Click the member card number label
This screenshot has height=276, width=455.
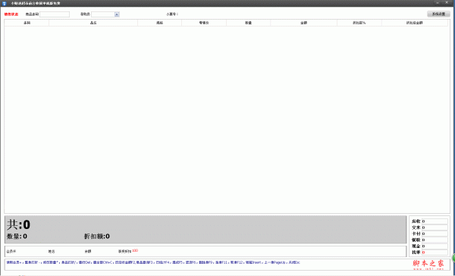[11, 251]
